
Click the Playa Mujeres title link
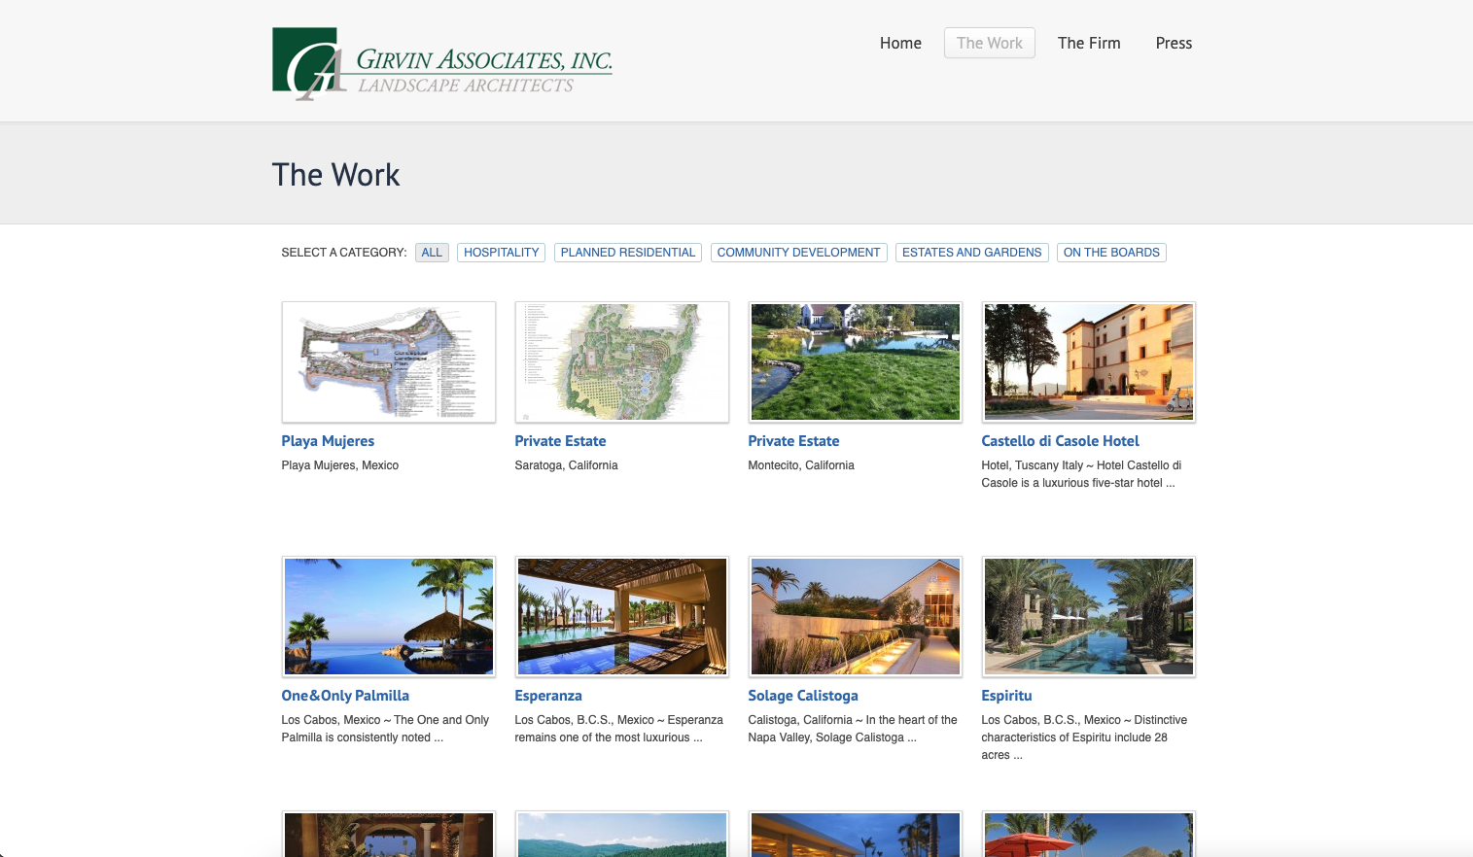(328, 441)
